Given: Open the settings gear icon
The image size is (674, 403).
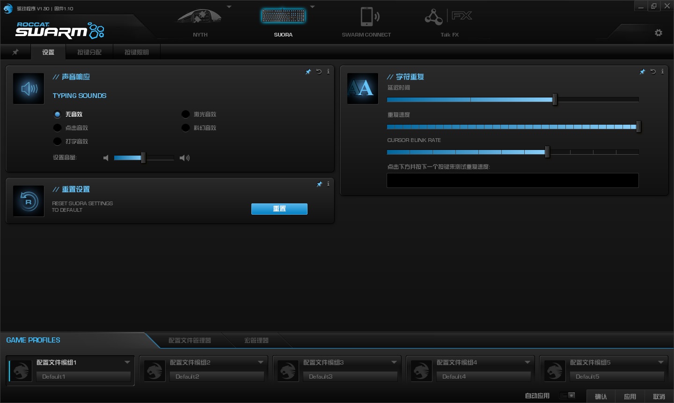Looking at the screenshot, I should point(659,33).
